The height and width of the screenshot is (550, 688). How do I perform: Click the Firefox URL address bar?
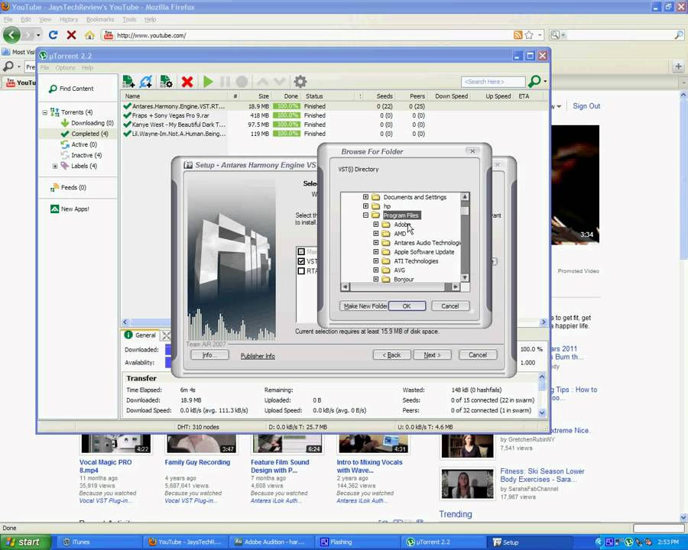click(x=307, y=35)
